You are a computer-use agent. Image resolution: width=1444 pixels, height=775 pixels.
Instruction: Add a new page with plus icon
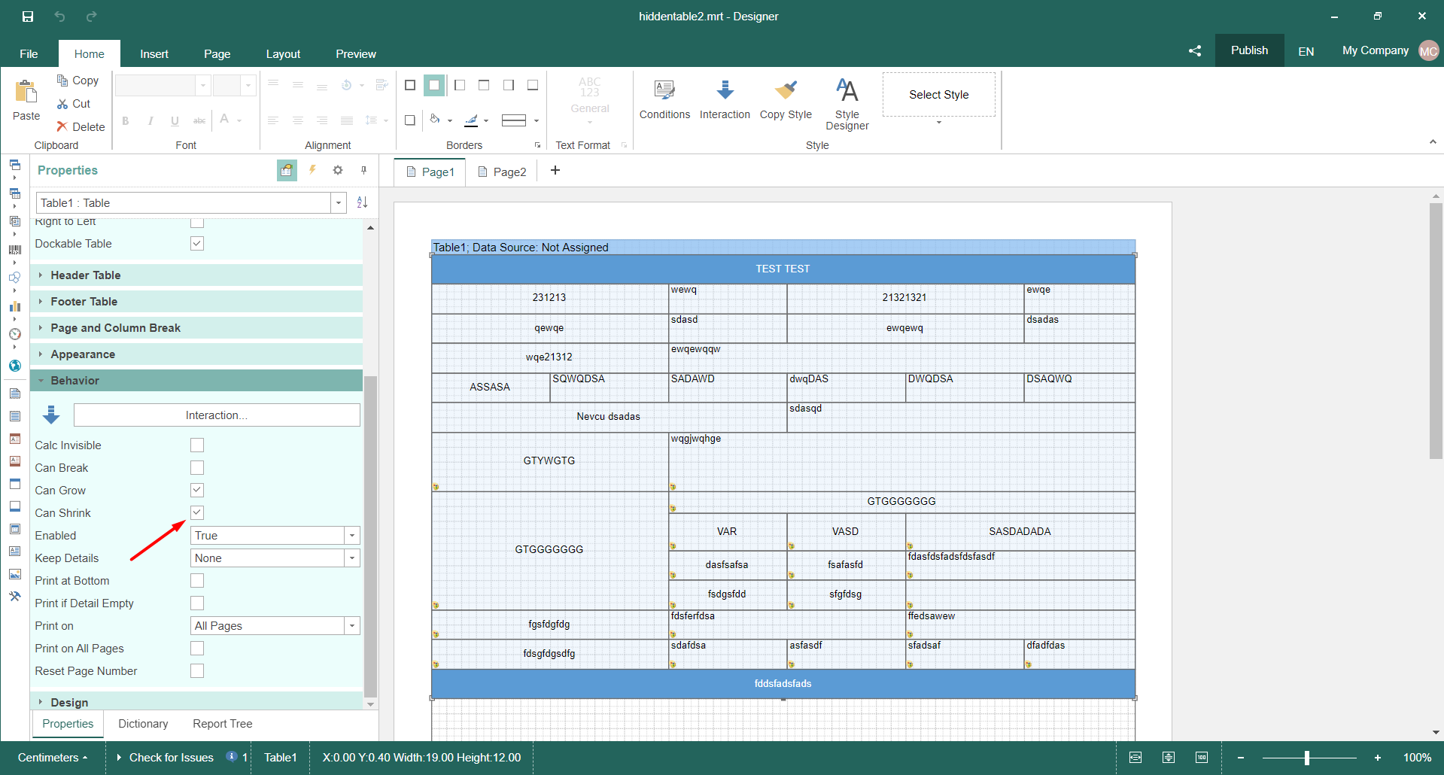[555, 171]
